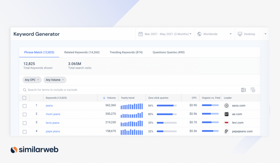Check the select-all checkbox in table header

24,98
